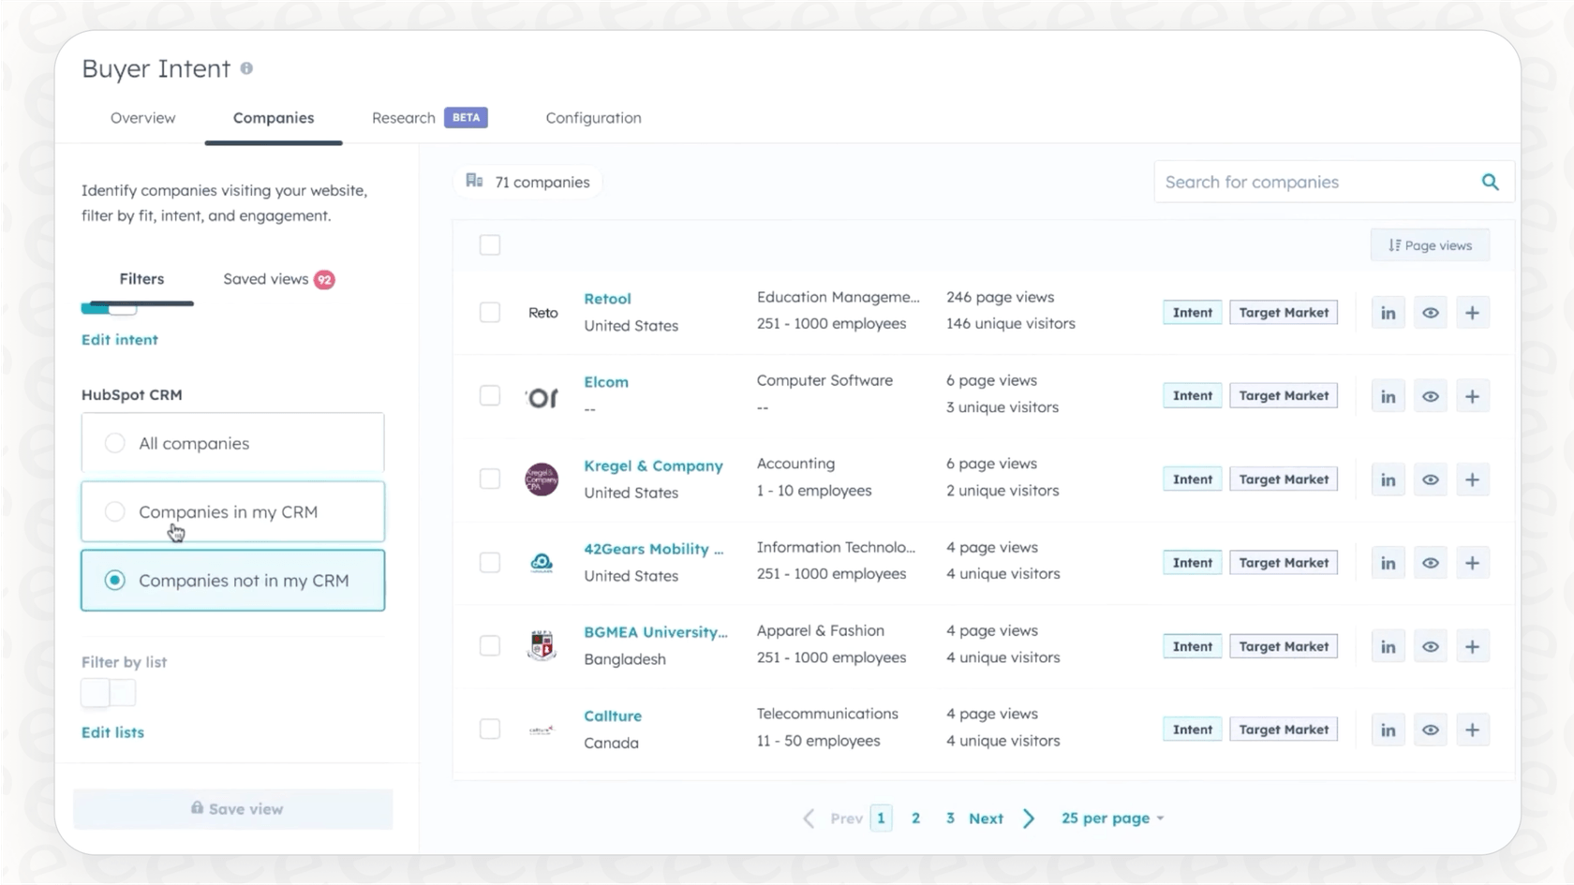Check the checkbox on the Retool row
Viewport: 1574px width, 885px height.
pyautogui.click(x=490, y=312)
